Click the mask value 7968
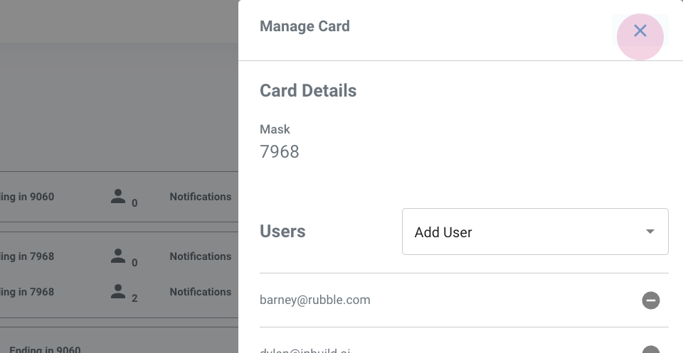 [x=280, y=151]
